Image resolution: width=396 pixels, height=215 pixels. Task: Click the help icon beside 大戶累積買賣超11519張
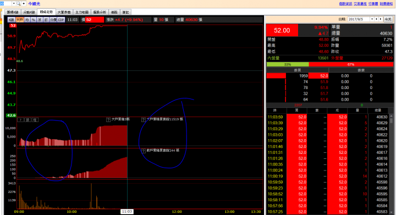pos(144,120)
